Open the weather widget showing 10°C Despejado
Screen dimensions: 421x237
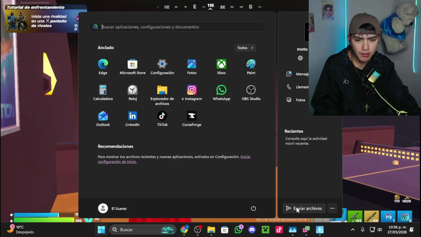[21, 229]
